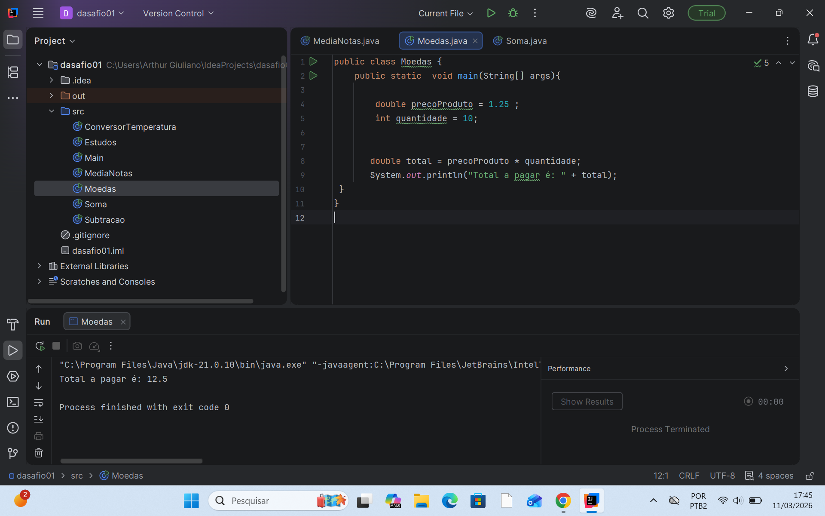Open the Current File run configuration dropdown

tap(446, 13)
